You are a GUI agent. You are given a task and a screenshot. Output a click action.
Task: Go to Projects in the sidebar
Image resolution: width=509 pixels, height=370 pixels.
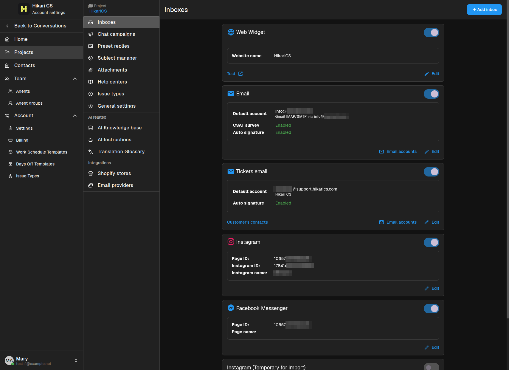(x=41, y=52)
